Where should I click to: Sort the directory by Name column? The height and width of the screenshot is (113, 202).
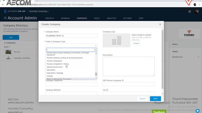(7, 47)
